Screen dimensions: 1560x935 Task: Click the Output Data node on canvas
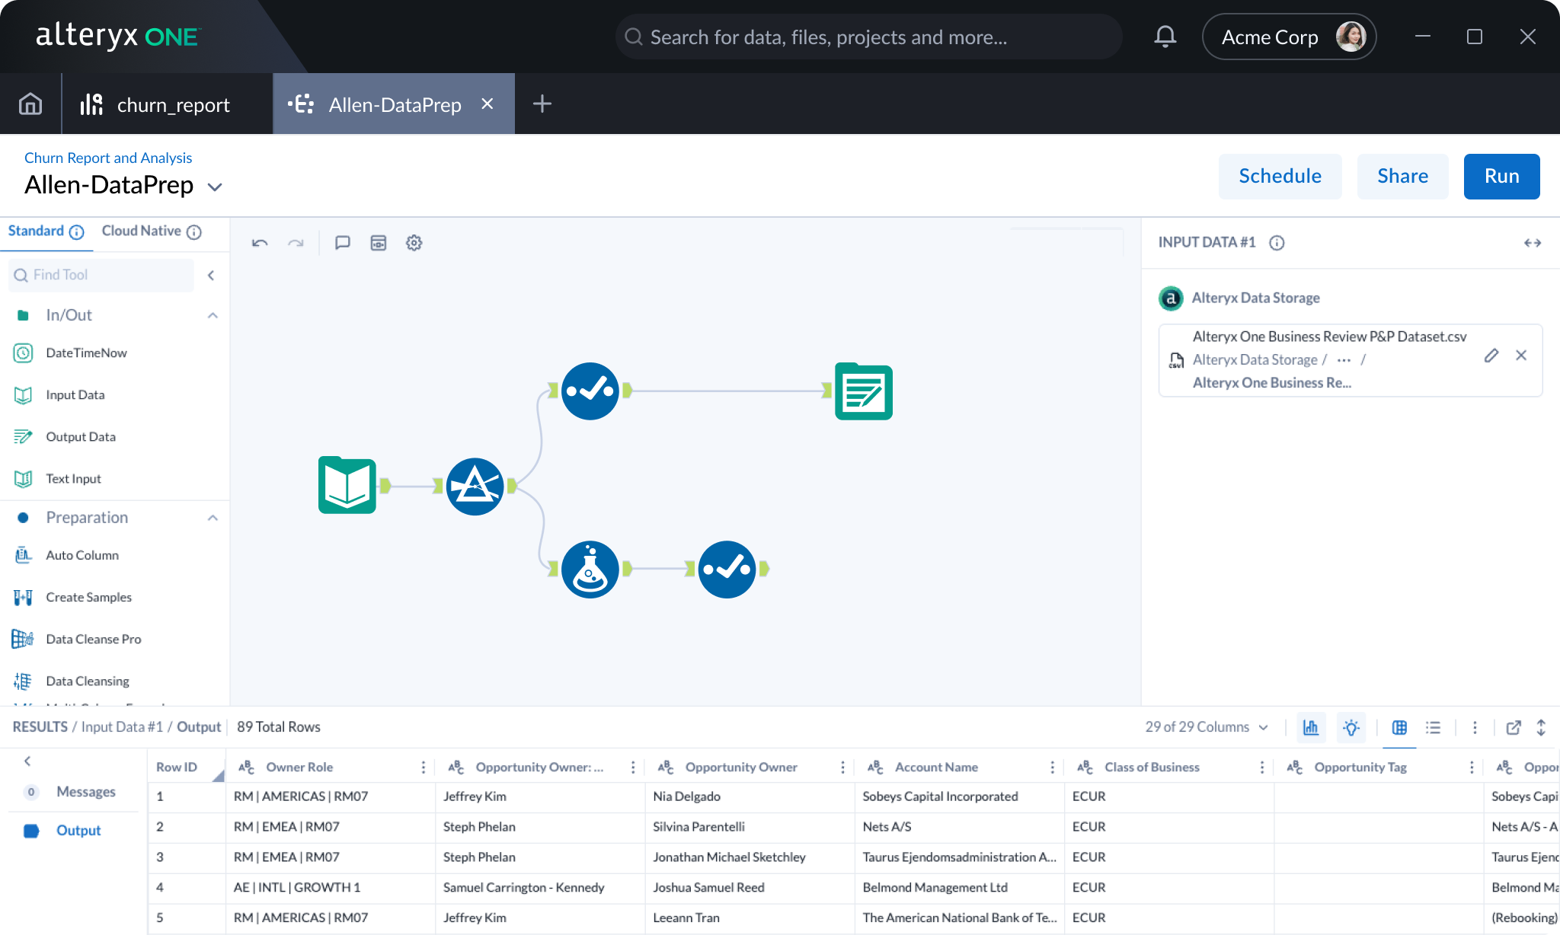[x=863, y=391]
